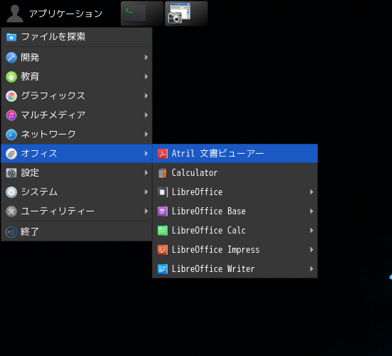The height and width of the screenshot is (356, 392).
Task: Expand the 開発 category arrow
Action: click(146, 58)
